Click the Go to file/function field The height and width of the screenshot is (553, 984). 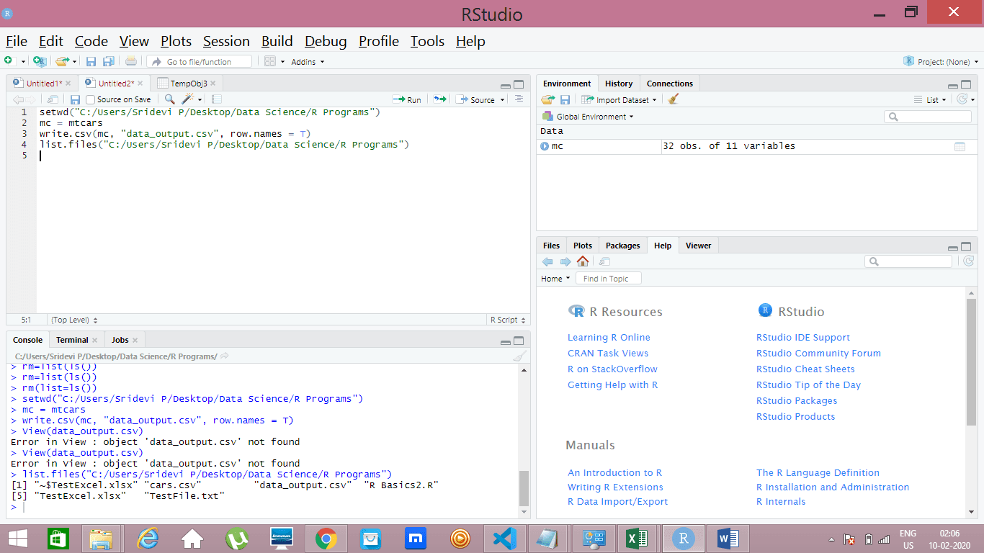200,62
